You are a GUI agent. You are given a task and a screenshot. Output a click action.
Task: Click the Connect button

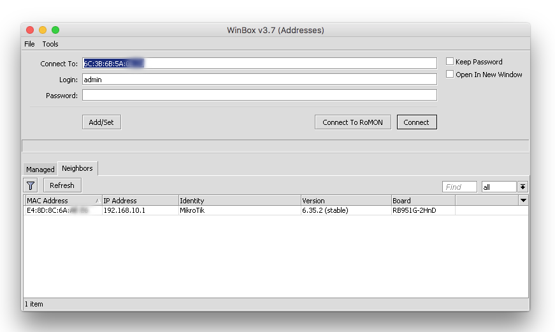coord(417,122)
